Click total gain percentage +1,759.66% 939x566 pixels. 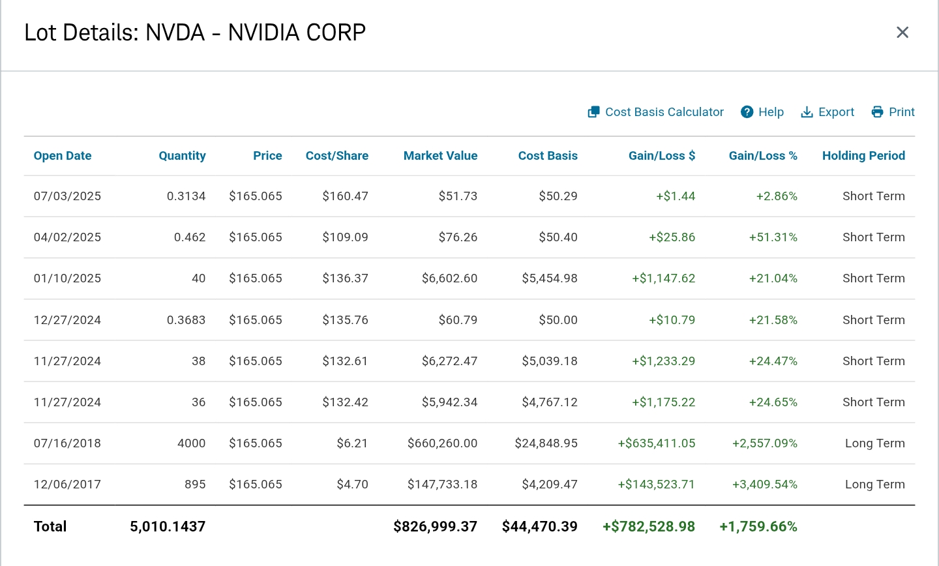coord(758,527)
